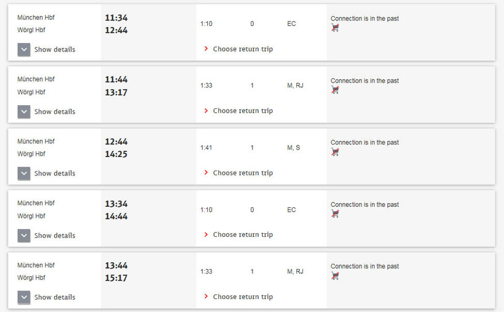Click the 'Show details' text of the 11:34 connection

(55, 49)
